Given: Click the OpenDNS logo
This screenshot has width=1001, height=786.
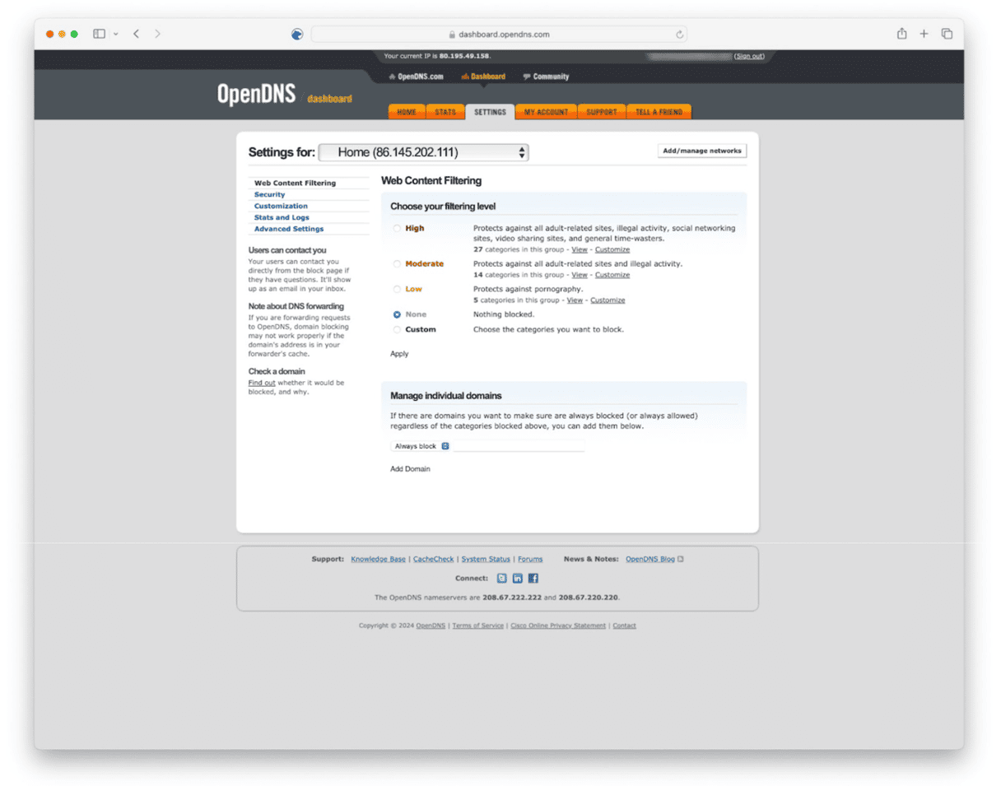Looking at the screenshot, I should [256, 95].
